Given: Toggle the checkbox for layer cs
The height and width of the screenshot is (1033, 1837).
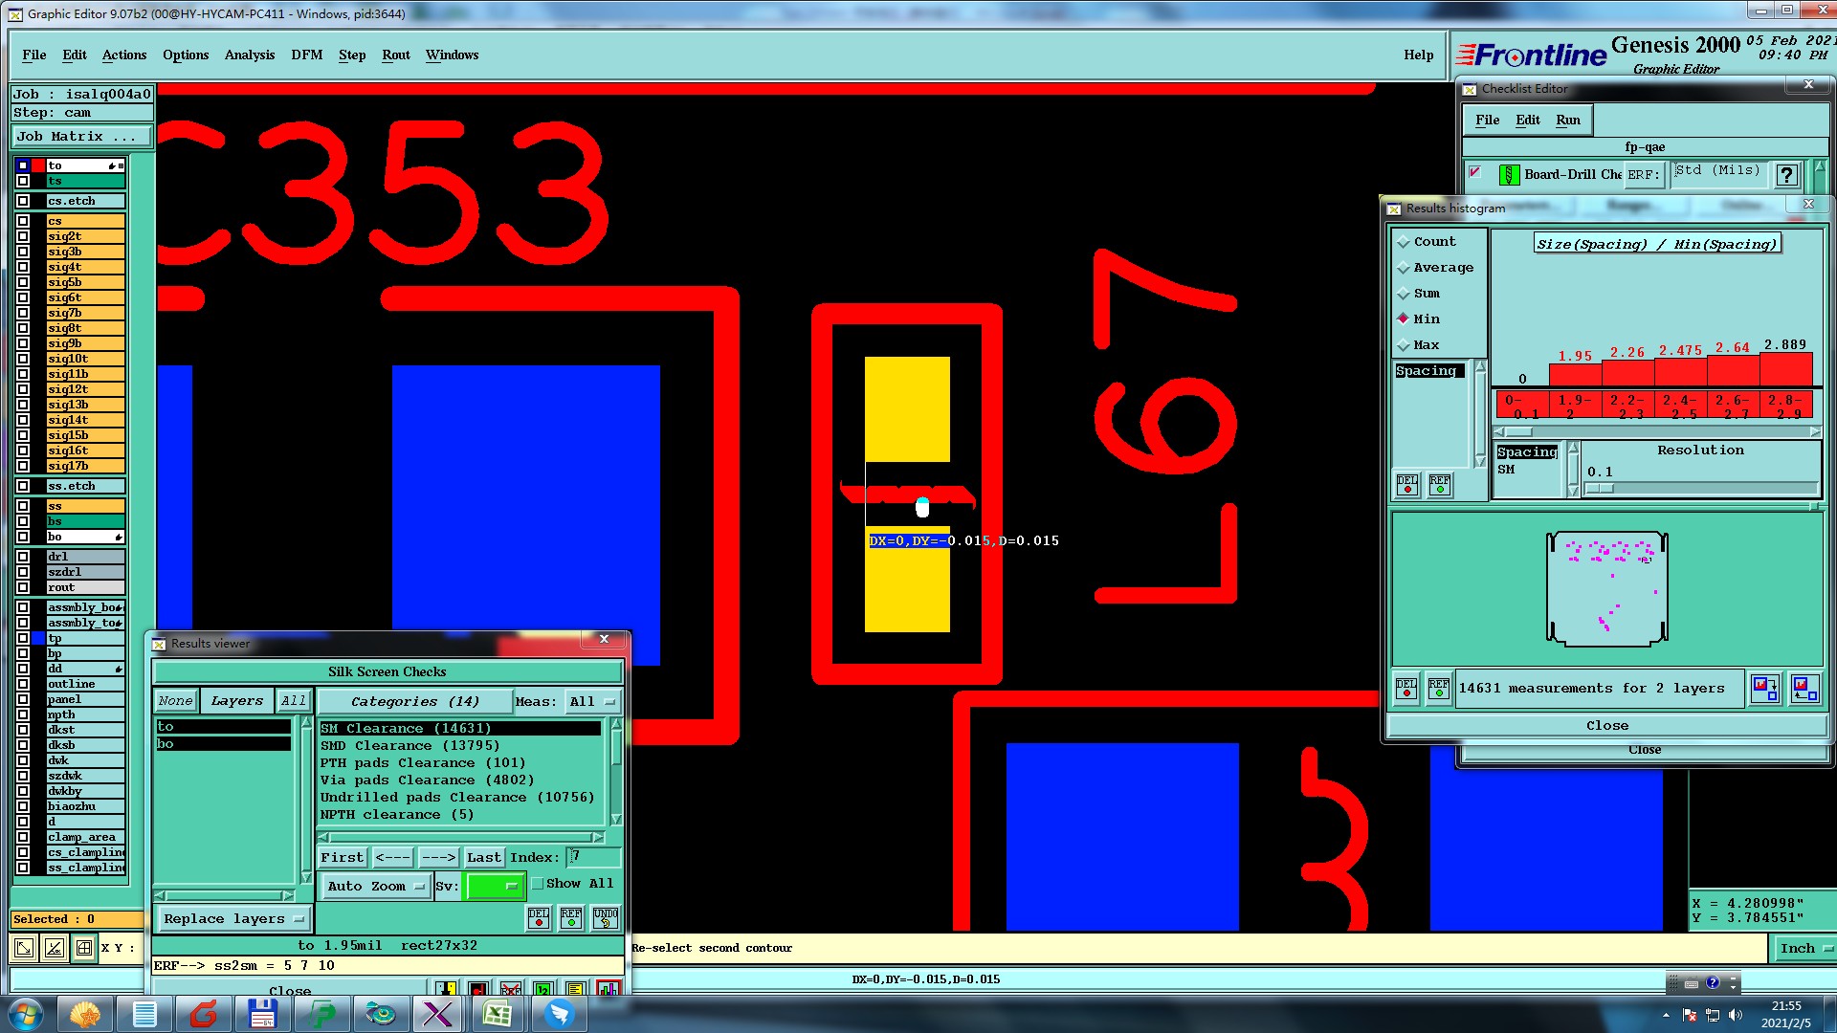Looking at the screenshot, I should pos(23,221).
